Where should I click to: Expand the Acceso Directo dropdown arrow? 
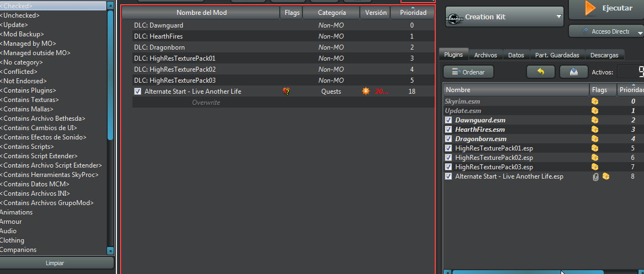click(640, 33)
